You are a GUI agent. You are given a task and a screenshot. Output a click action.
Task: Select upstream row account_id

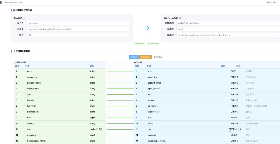59,77
